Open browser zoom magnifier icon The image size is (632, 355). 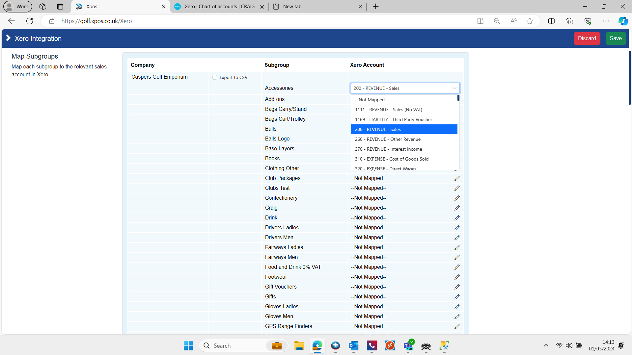[x=497, y=21]
